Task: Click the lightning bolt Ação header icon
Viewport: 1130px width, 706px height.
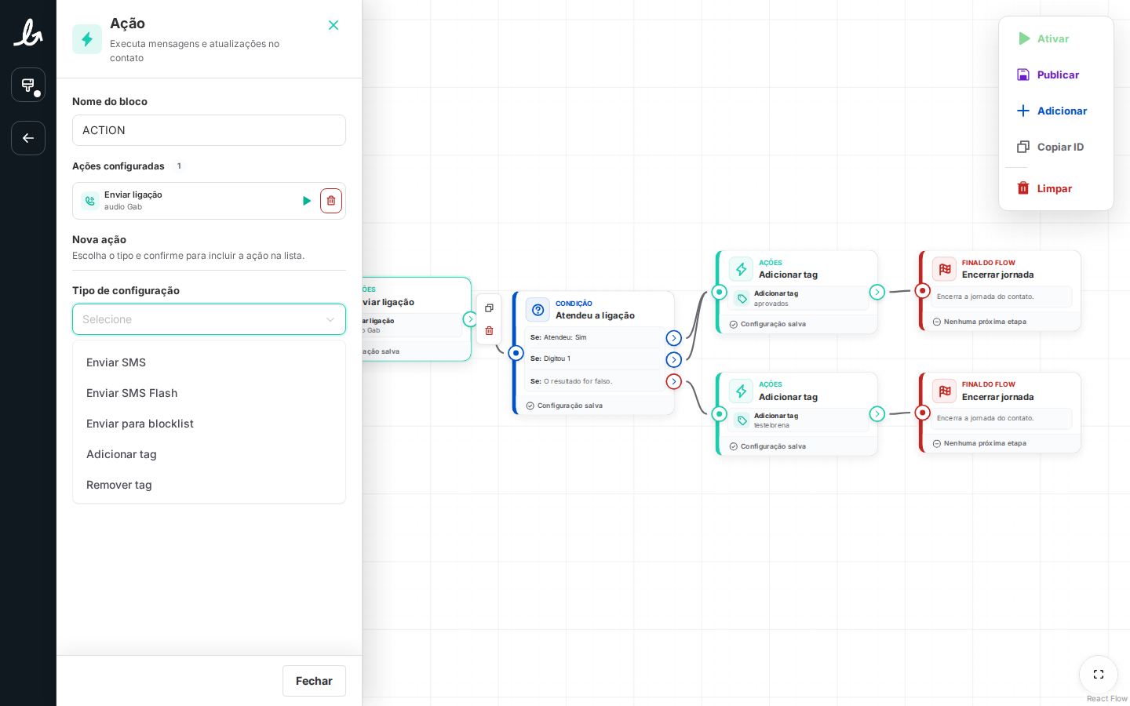Action: 87,39
